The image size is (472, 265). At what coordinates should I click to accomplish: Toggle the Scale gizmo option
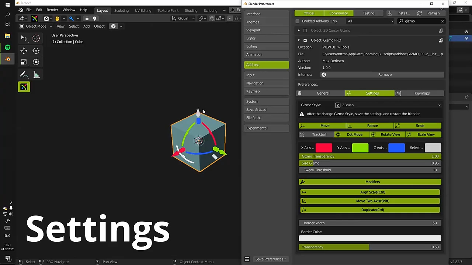(x=417, y=126)
